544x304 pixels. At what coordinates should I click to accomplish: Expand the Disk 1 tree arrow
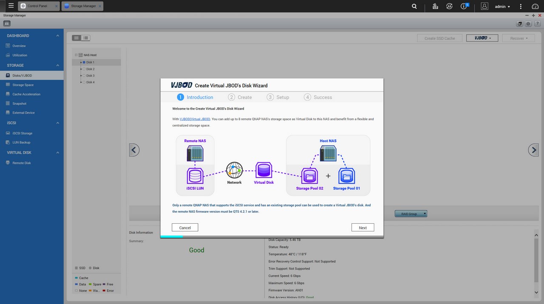[x=81, y=62]
